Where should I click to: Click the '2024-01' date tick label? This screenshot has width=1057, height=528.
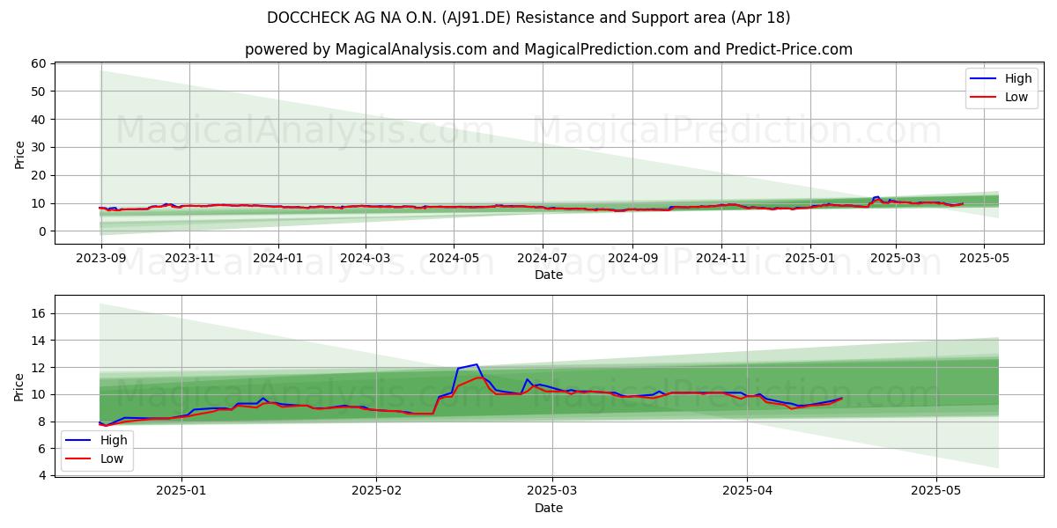(x=278, y=260)
